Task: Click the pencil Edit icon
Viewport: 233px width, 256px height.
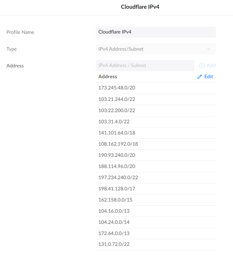Action: pyautogui.click(x=200, y=77)
